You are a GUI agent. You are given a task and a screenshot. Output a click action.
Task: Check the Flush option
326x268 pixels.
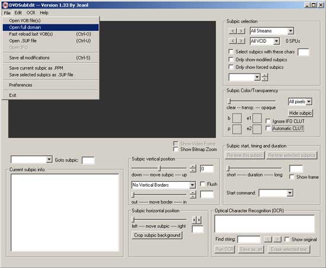[x=202, y=184]
